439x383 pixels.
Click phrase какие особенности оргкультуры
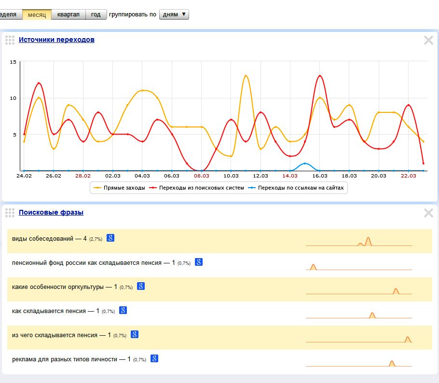tap(58, 287)
